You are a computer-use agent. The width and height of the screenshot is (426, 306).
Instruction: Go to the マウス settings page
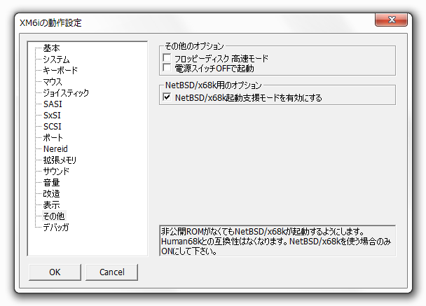[x=53, y=81]
